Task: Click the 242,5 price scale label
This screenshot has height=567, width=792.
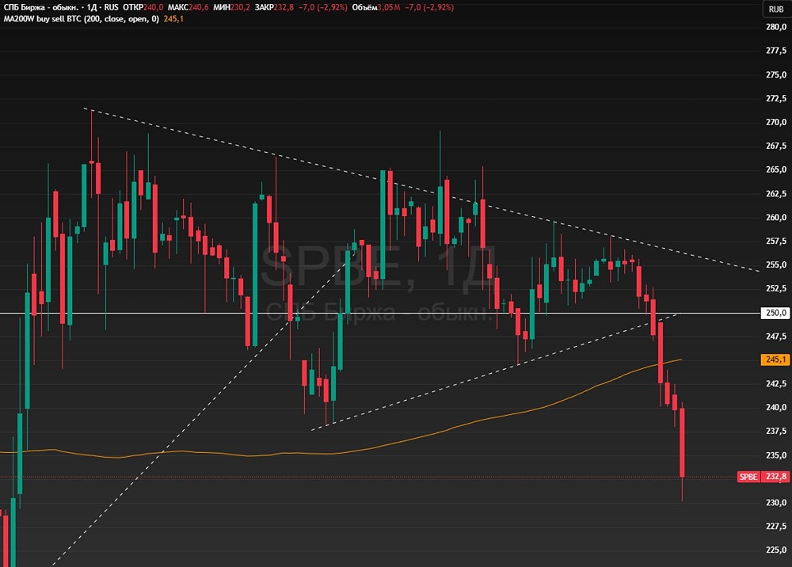Action: 776,384
